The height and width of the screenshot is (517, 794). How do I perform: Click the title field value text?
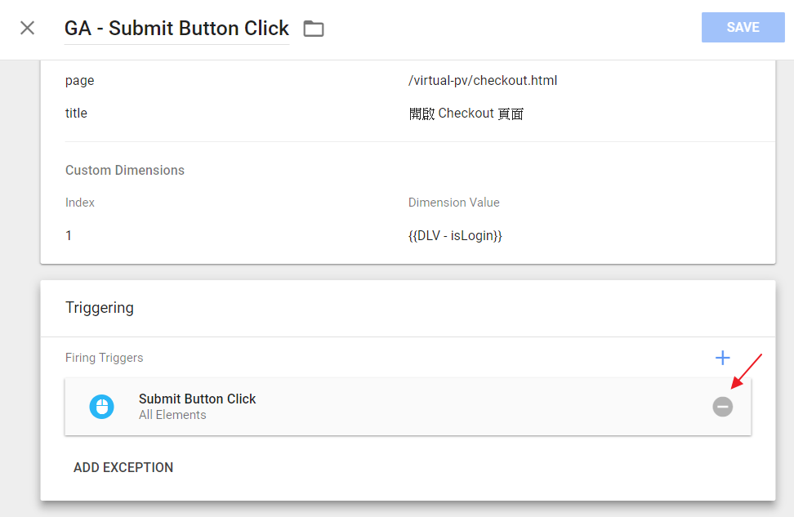466,114
